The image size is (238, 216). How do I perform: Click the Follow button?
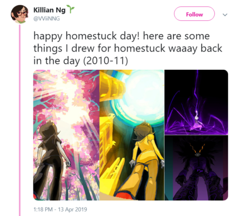click(194, 14)
